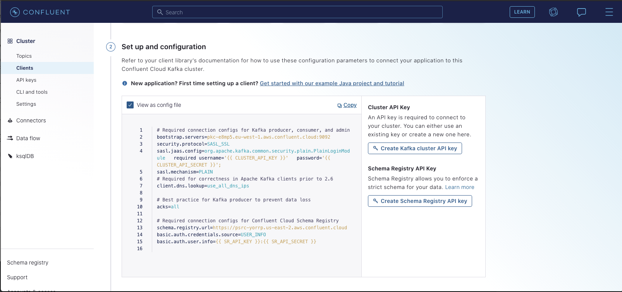The width and height of the screenshot is (622, 292).
Task: Uncheck View as config file checkbox
Action: [x=131, y=105]
